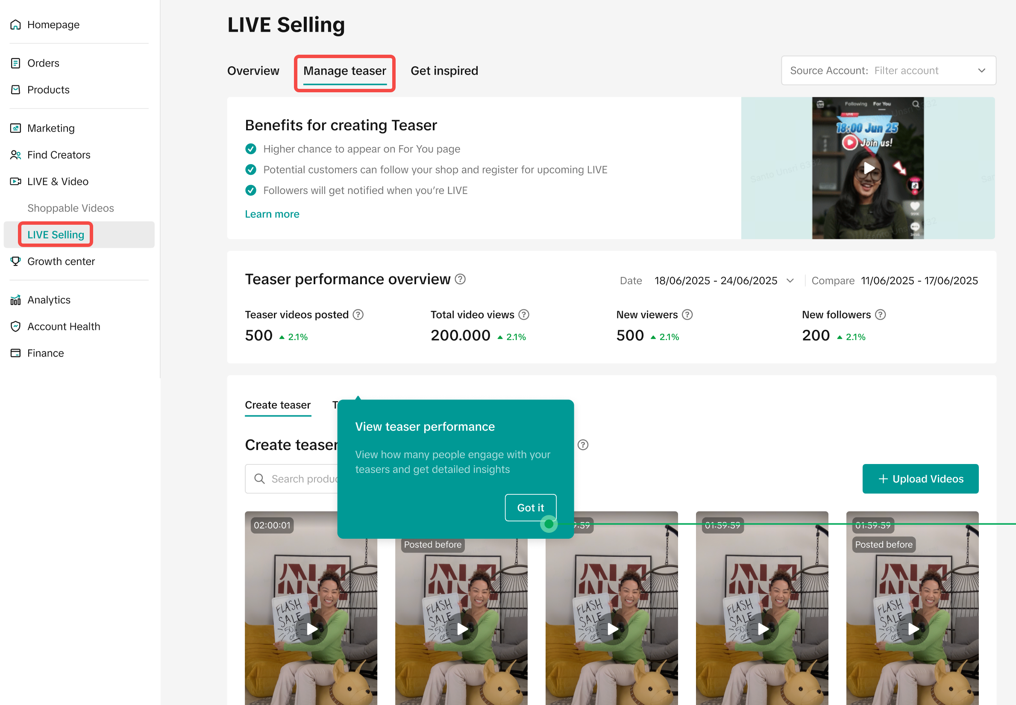
Task: Dismiss tooltip with Got it button
Action: (x=530, y=508)
